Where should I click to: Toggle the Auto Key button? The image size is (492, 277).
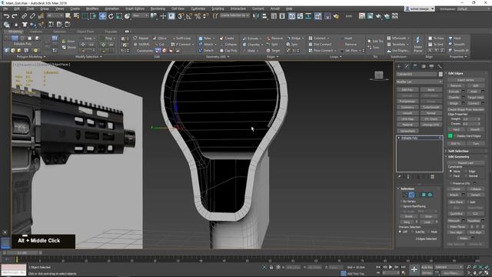click(x=427, y=267)
